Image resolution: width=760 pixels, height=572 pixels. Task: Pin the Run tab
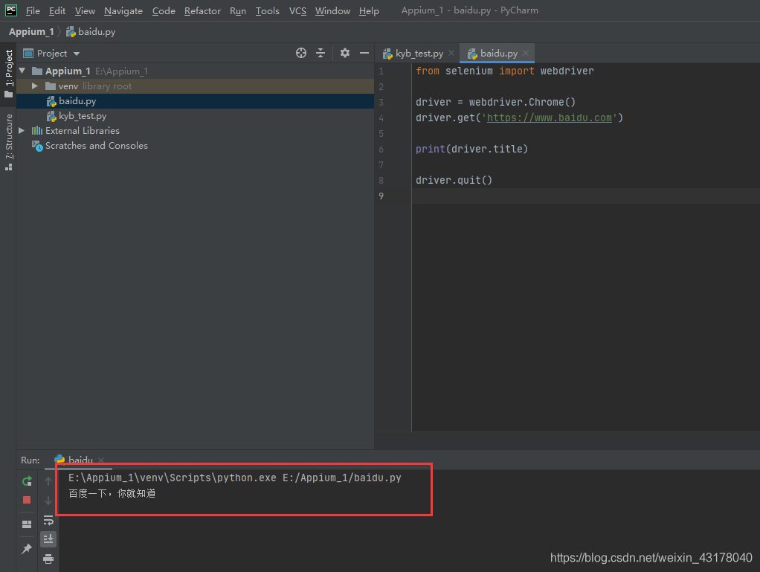point(26,547)
